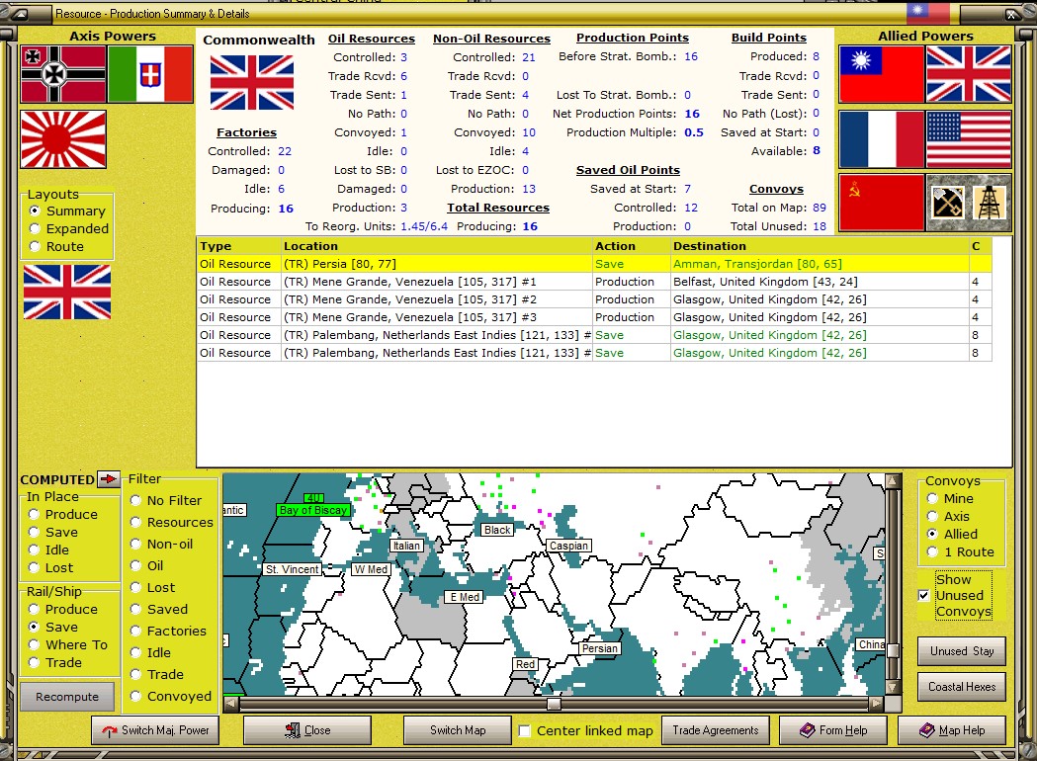The width and height of the screenshot is (1037, 761).
Task: Sort table by Type column header
Action: coord(239,246)
